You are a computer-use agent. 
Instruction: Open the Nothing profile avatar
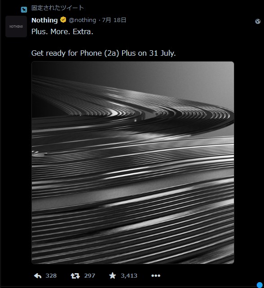pos(16,27)
